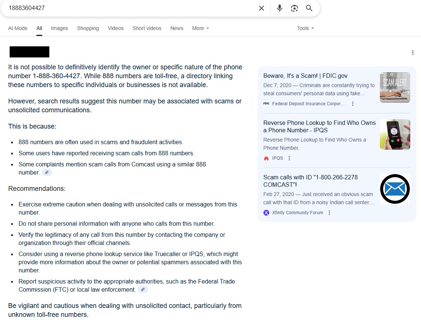Click FDIC snippet 'Dec 7, 2020 — Criminals are constantly'
This screenshot has height=325, width=421.
[x=319, y=89]
